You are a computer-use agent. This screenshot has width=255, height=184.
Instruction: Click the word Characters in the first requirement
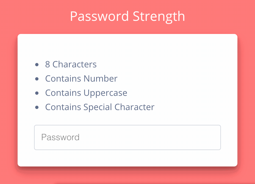coord(74,64)
